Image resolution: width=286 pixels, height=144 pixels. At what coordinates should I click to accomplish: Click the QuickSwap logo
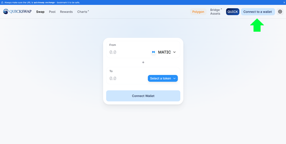coord(18,12)
